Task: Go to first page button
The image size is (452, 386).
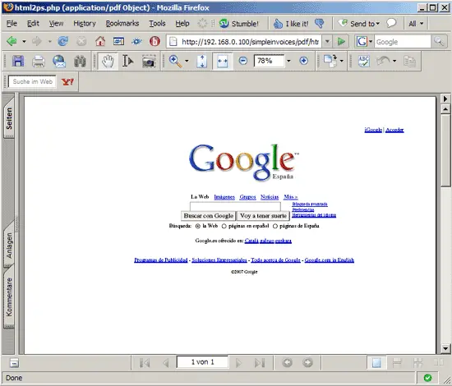Action: [145, 363]
